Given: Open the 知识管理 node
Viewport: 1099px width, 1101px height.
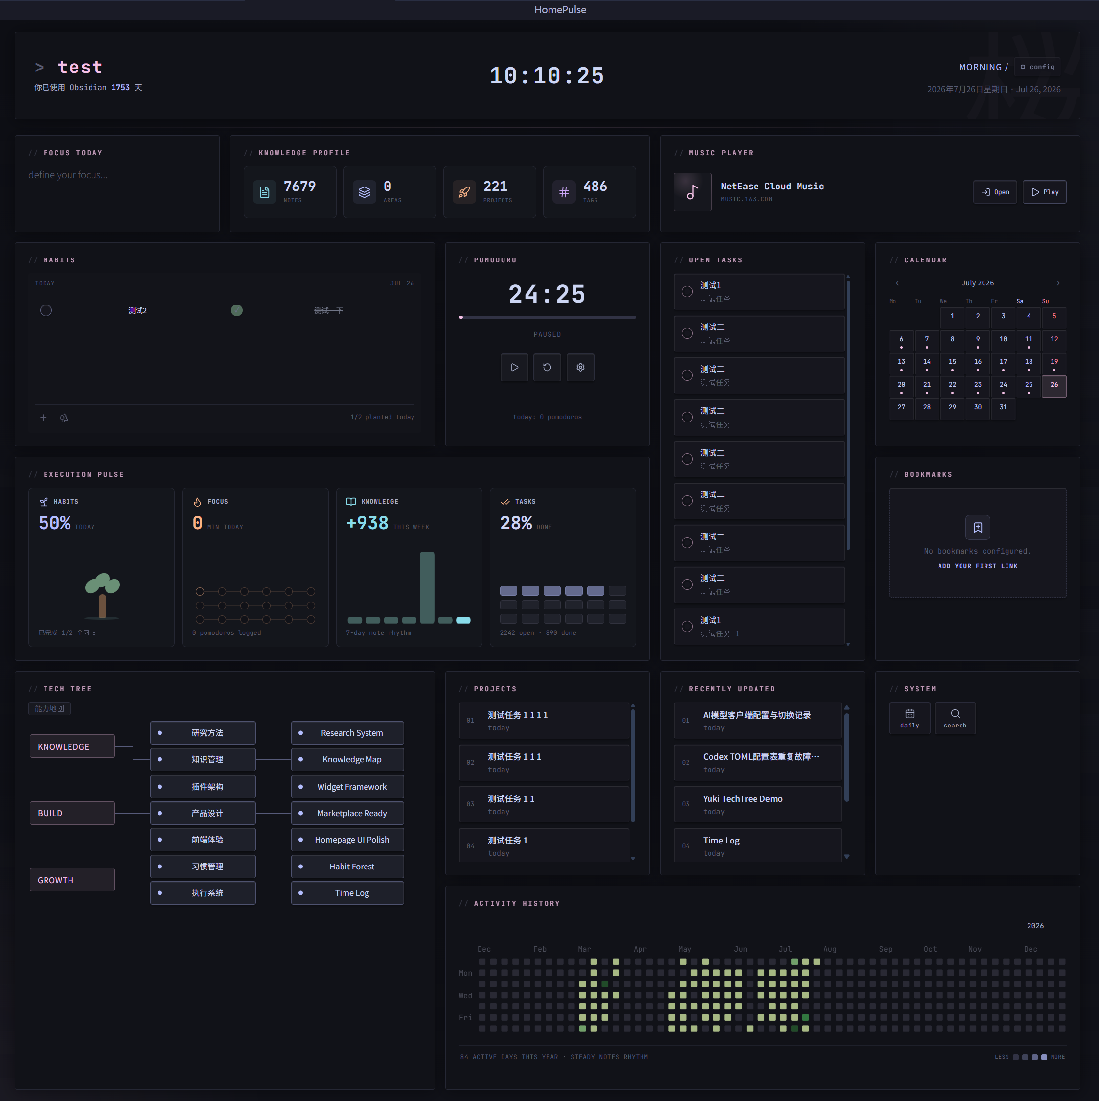Looking at the screenshot, I should (203, 760).
